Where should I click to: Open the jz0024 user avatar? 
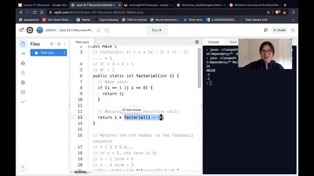click(40, 30)
